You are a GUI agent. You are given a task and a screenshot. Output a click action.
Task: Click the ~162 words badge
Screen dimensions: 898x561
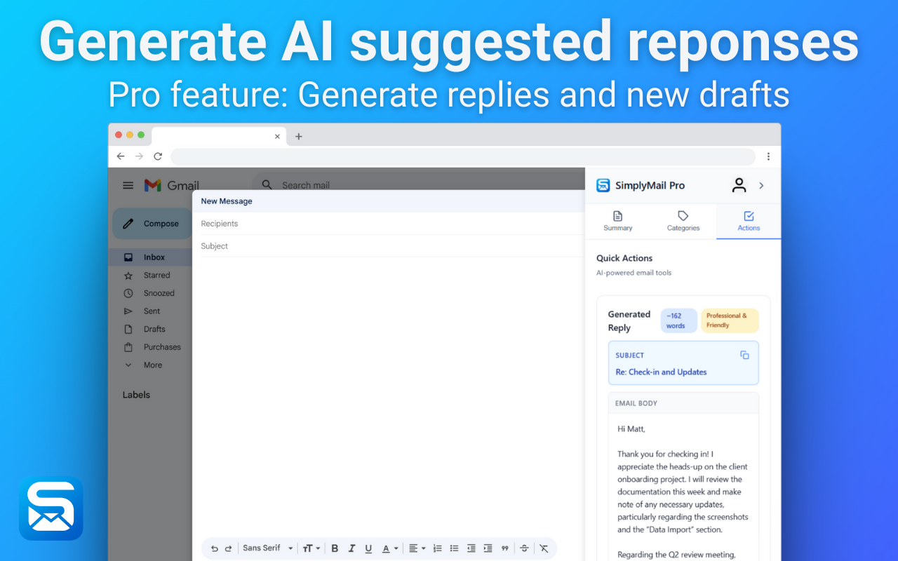click(679, 320)
